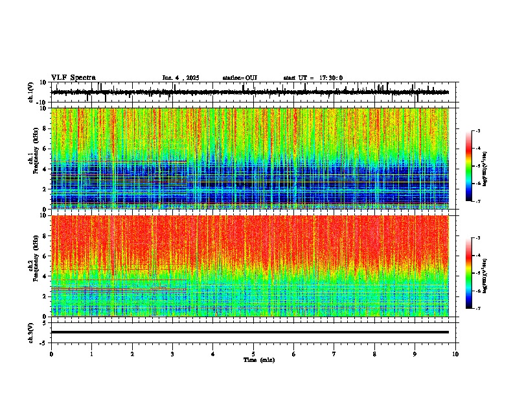Click time axis tick label 2

tap(132, 354)
